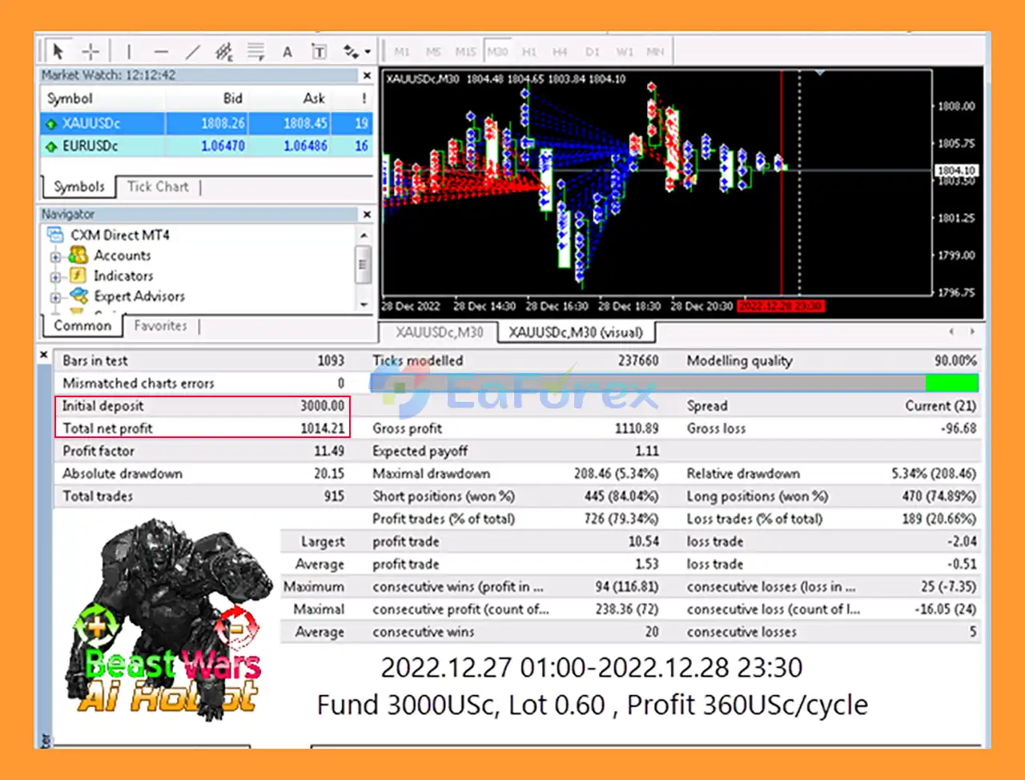The width and height of the screenshot is (1025, 780).
Task: Activate the crosshair tool
Action: pos(90,51)
